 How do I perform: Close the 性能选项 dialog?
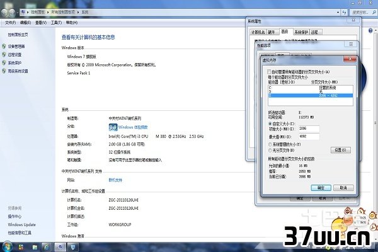pos(352,44)
